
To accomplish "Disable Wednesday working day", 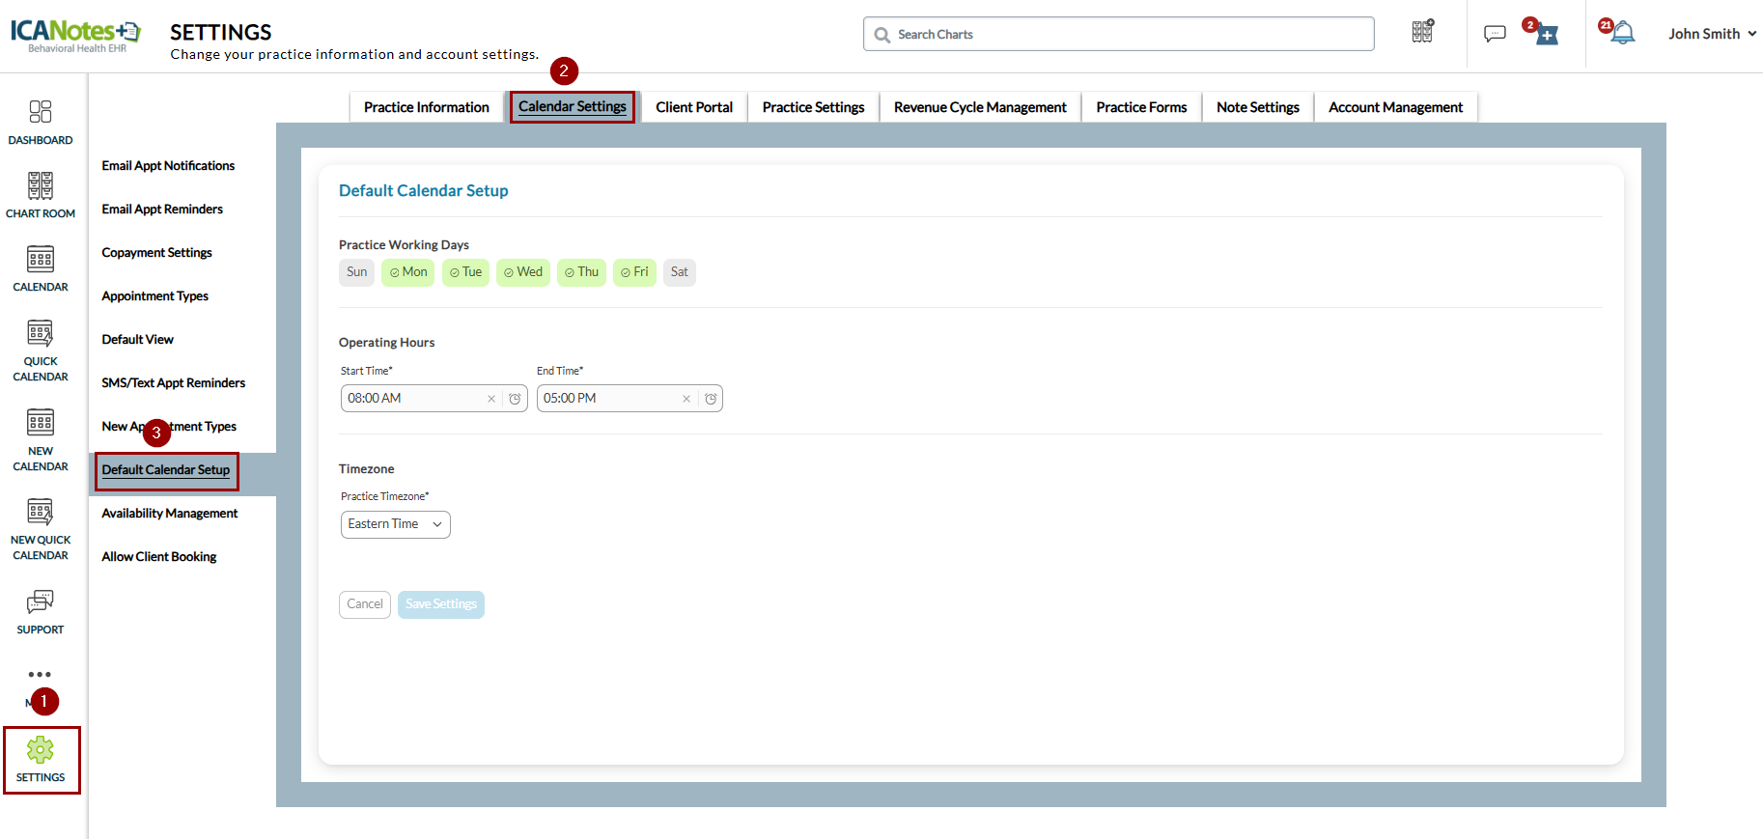I will [523, 272].
